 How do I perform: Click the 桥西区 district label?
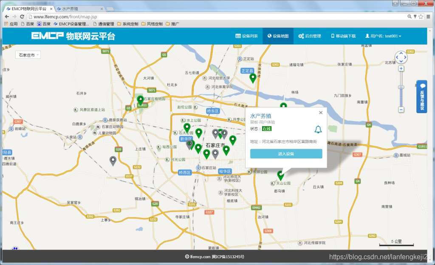pos(185,173)
